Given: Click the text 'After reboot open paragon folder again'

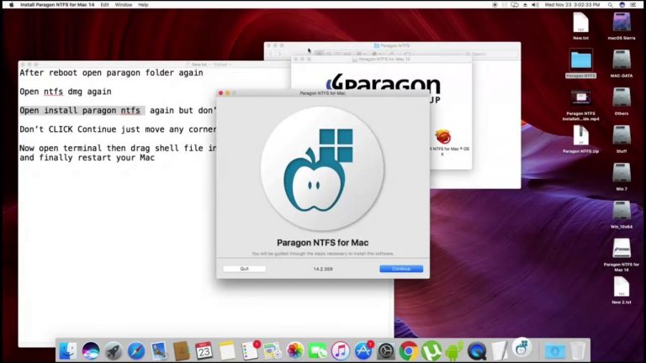Looking at the screenshot, I should 111,73.
